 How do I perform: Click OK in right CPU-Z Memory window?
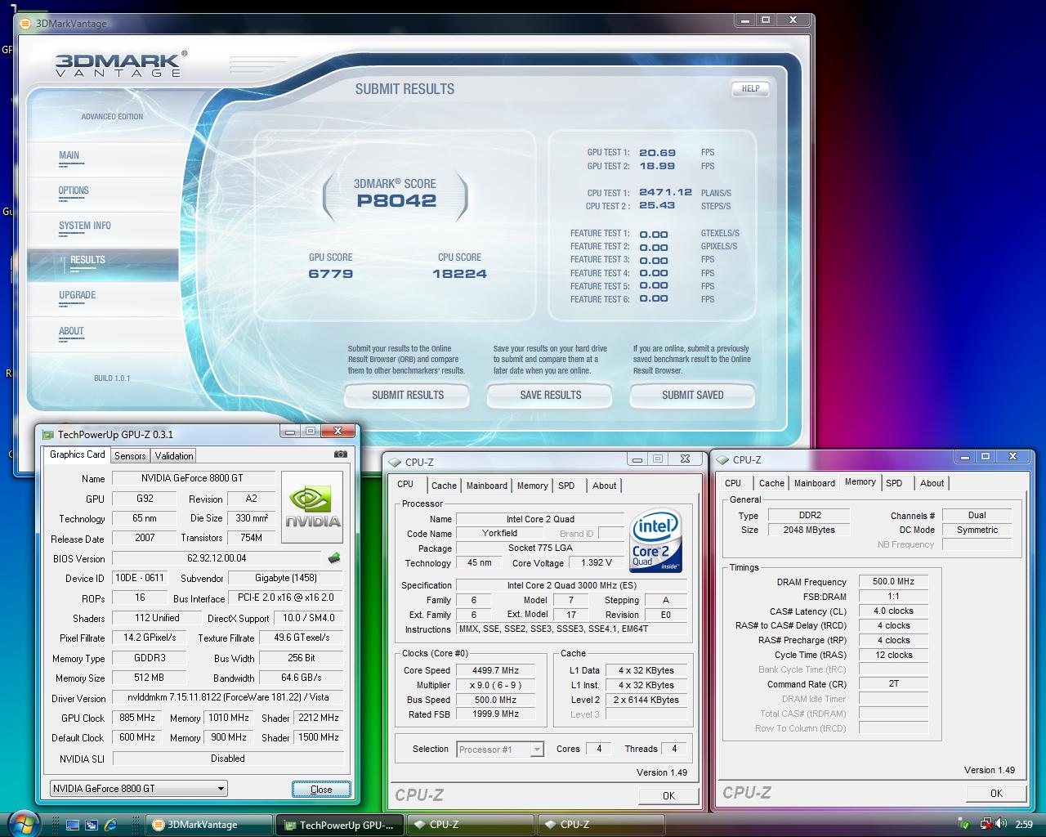[996, 793]
